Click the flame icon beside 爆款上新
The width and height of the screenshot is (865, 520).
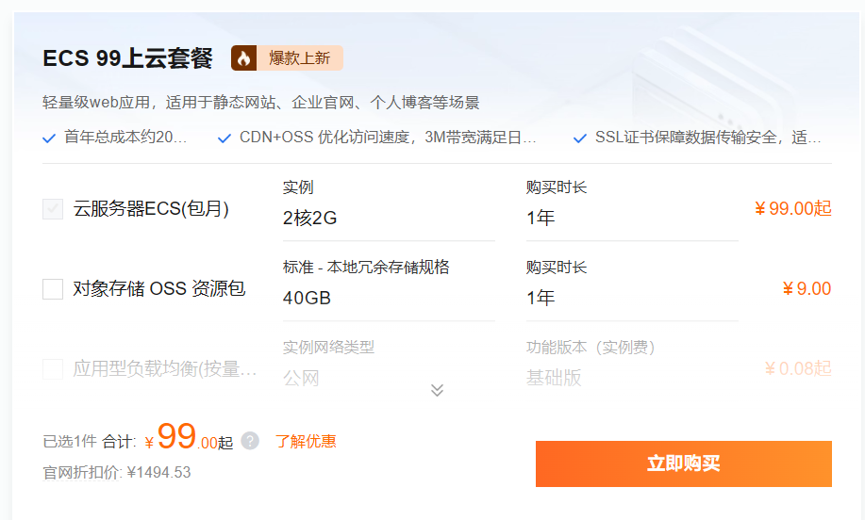point(244,58)
